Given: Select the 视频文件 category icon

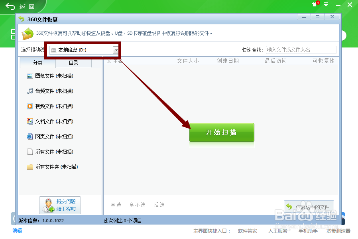Looking at the screenshot, I should 30,106.
